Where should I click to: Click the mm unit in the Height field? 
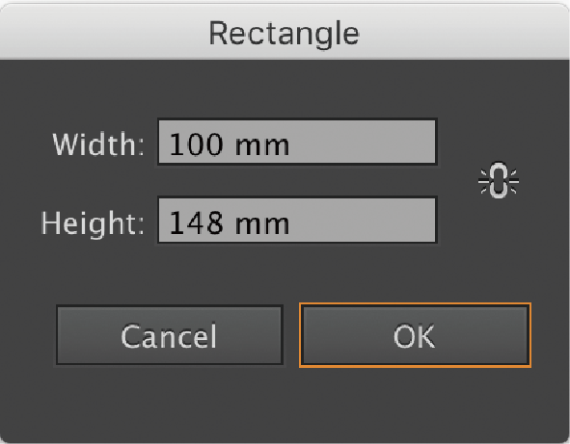262,225
